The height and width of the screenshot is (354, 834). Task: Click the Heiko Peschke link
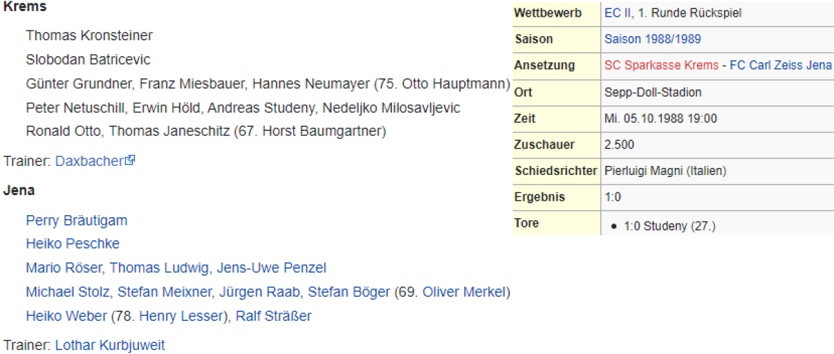pos(72,244)
